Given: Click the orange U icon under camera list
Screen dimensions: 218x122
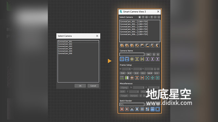Looking at the screenshot, I should point(137,45).
